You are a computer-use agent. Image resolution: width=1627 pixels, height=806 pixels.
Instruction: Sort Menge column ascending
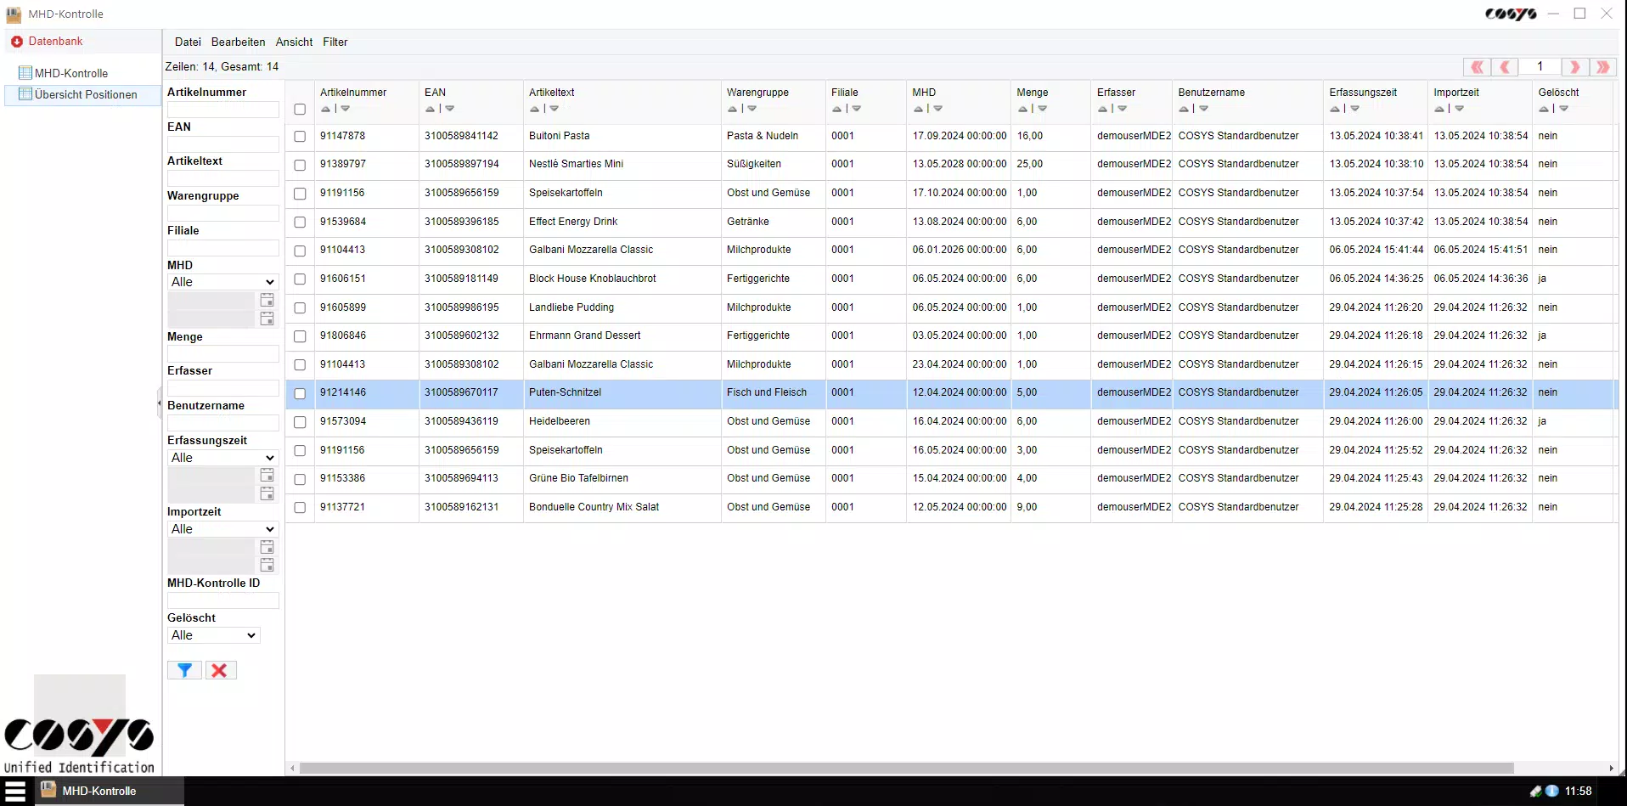[1022, 109]
